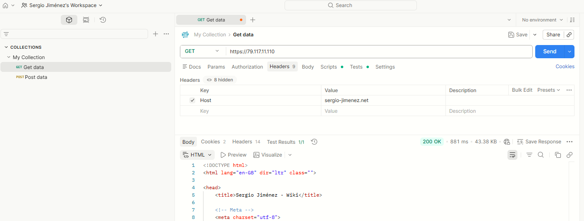The image size is (584, 221).
Task: Click the sidebar filter icon
Action: coord(6,34)
